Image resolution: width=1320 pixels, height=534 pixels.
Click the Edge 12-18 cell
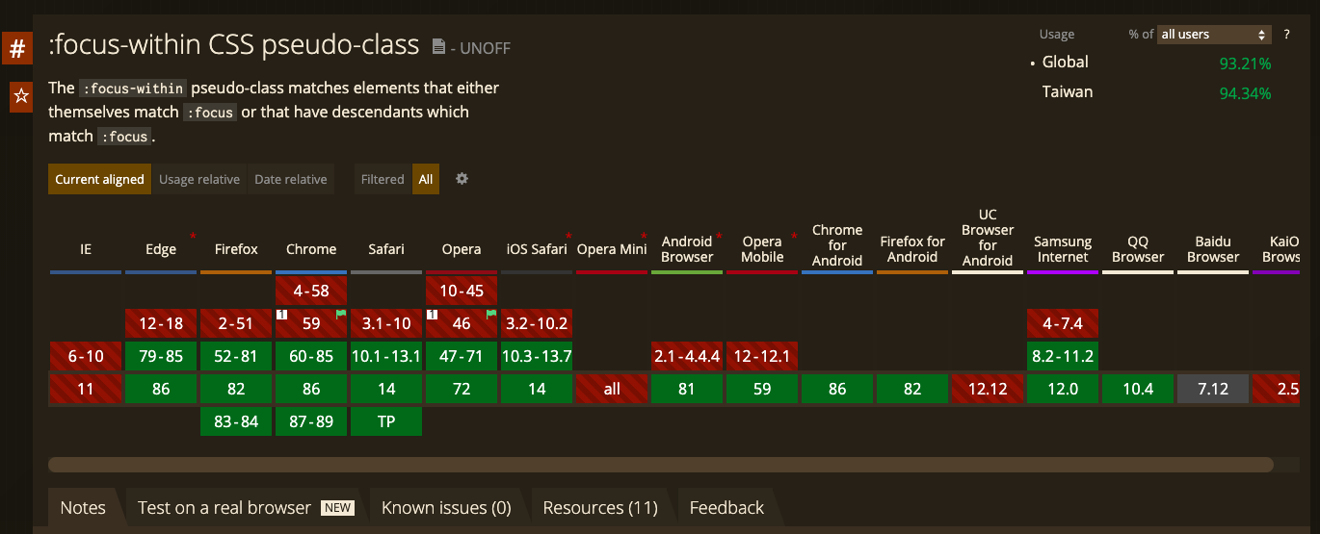tap(161, 323)
